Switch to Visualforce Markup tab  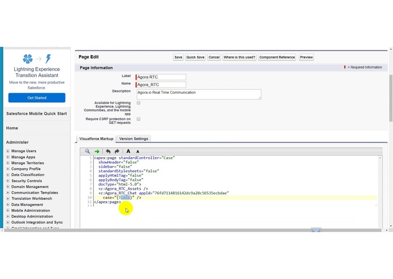96,138
